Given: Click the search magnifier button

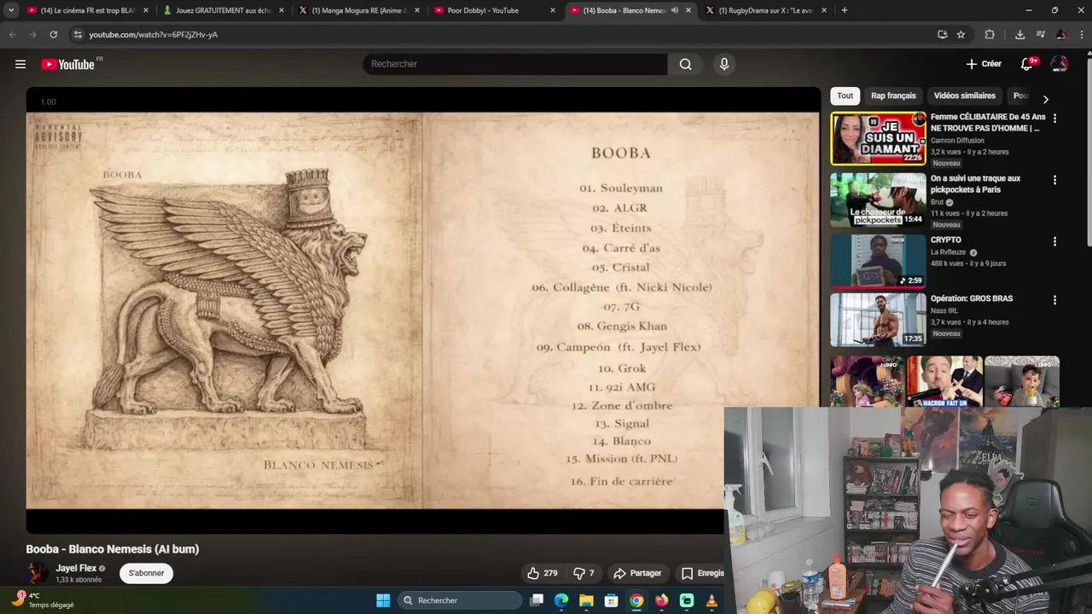Looking at the screenshot, I should point(685,64).
